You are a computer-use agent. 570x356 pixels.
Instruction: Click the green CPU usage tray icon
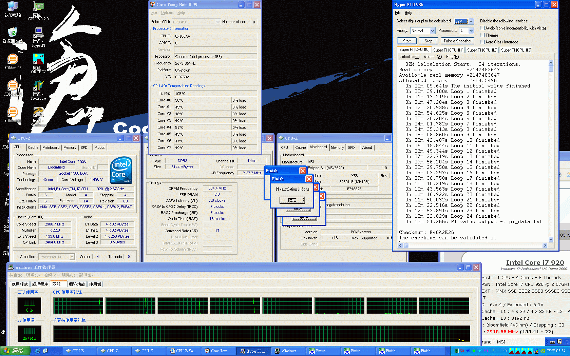coord(456,351)
